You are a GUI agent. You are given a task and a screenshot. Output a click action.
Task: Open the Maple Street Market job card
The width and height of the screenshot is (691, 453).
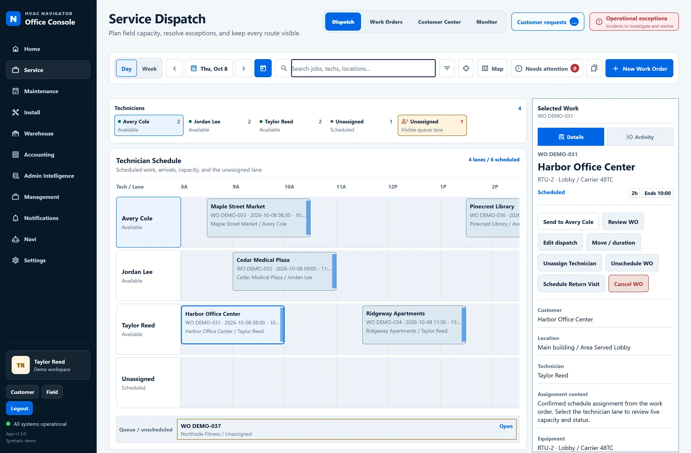click(x=259, y=218)
